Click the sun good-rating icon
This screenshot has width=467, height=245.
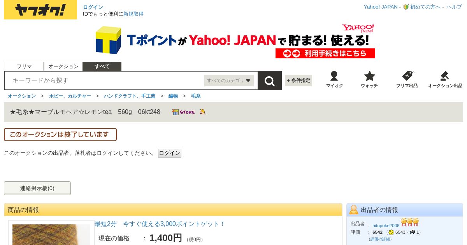tap(391, 232)
